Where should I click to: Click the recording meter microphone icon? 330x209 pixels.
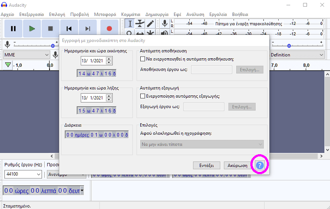coord(165,23)
